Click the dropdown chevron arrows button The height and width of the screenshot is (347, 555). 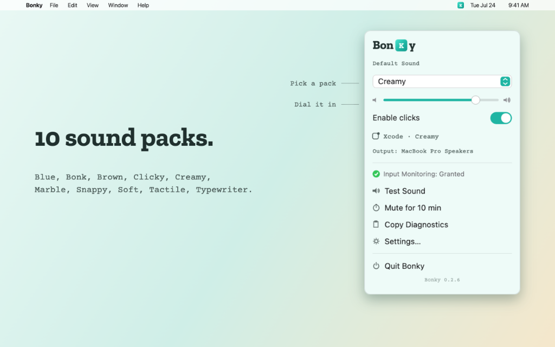click(505, 81)
